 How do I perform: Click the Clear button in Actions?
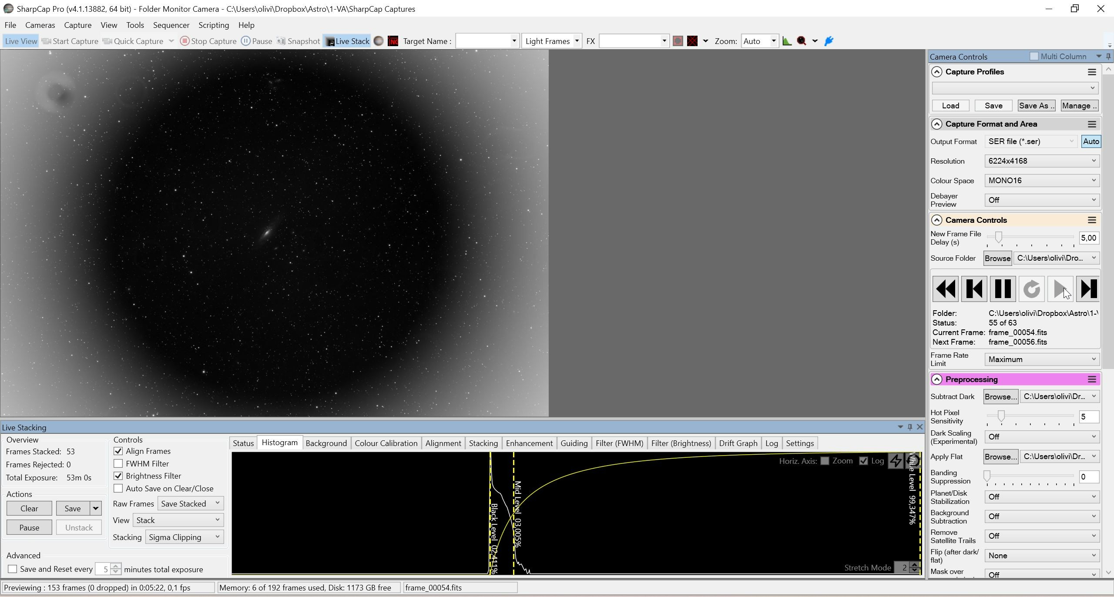[29, 509]
